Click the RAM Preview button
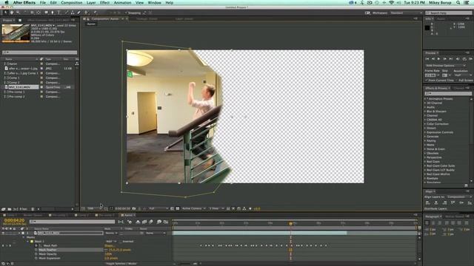The height and width of the screenshot is (266, 474). 470,59
